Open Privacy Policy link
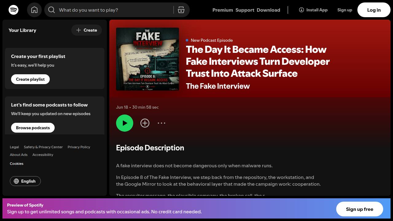The width and height of the screenshot is (393, 221). (79, 147)
